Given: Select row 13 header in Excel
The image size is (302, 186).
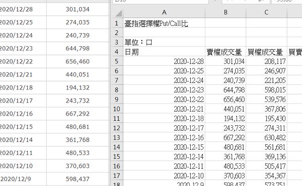Looking at the screenshot, I should 117,138.
